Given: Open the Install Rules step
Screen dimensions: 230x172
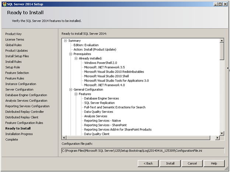Looking at the screenshot, I should coord(14,62).
